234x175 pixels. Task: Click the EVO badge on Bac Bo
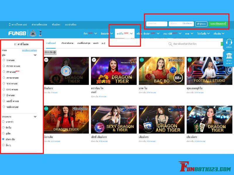pyautogui.click(x=142, y=60)
